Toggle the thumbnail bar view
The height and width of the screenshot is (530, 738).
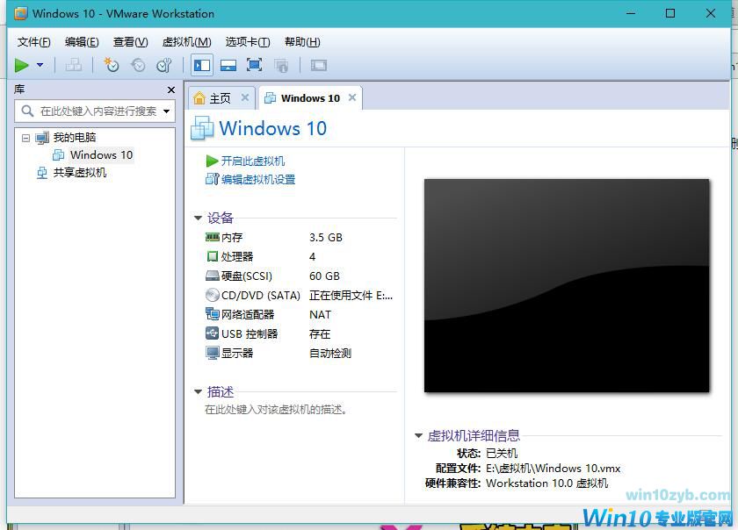(228, 65)
